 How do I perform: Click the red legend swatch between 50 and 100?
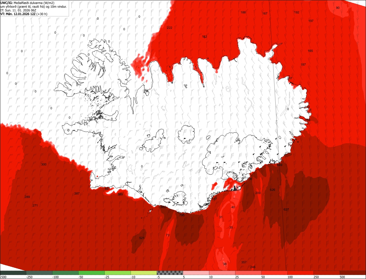pyautogui.click(x=274, y=273)
